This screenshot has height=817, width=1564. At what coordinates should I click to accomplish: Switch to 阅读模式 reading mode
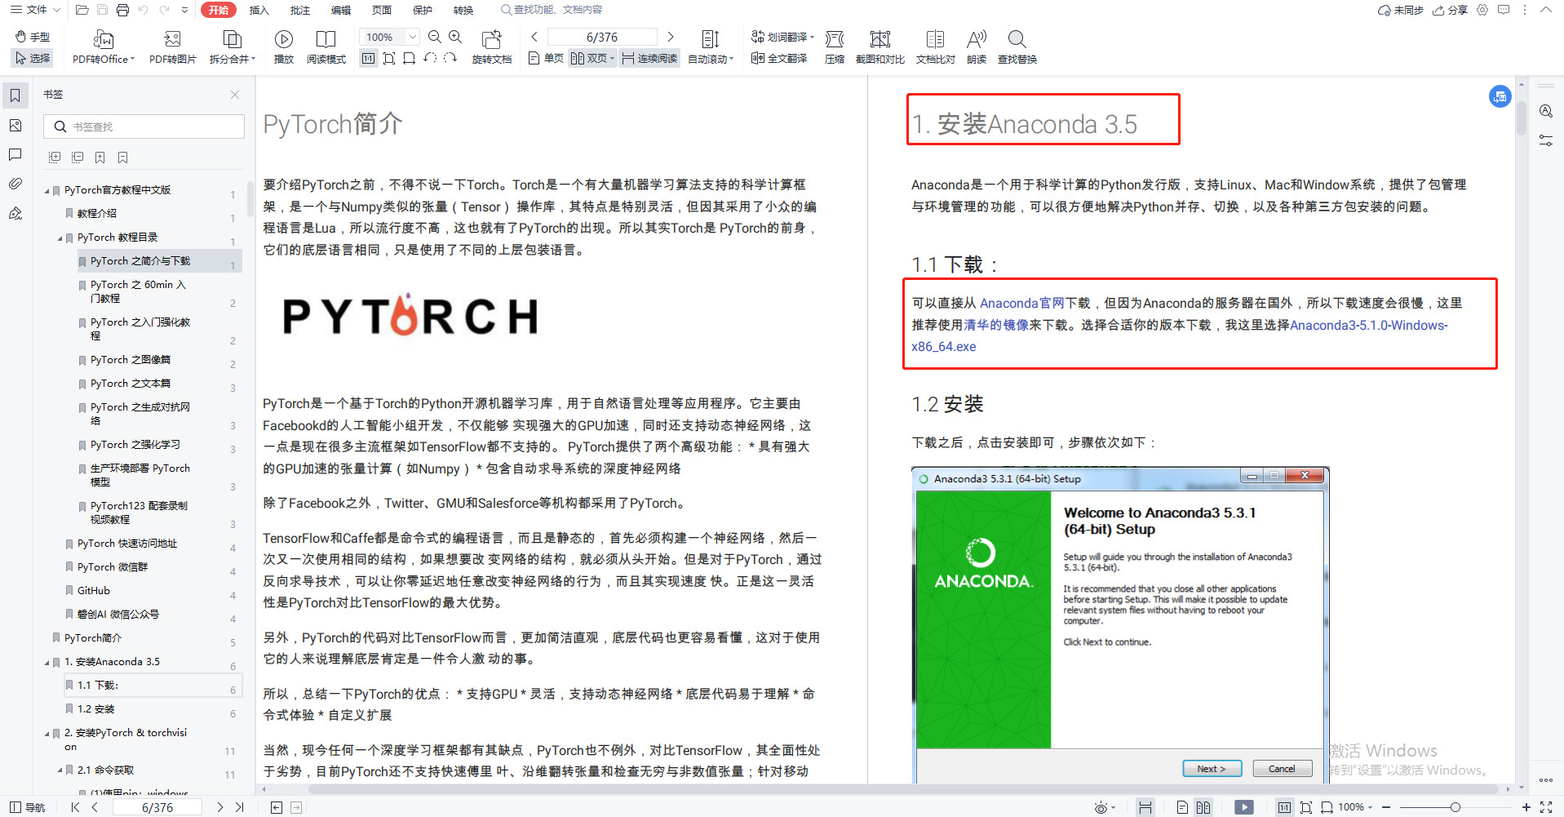pos(326,47)
